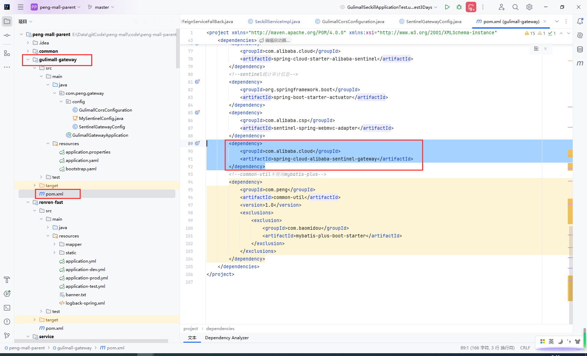This screenshot has height=356, width=587.
Task: Open the peng-mall-parent project dropdown
Action: (x=56, y=7)
